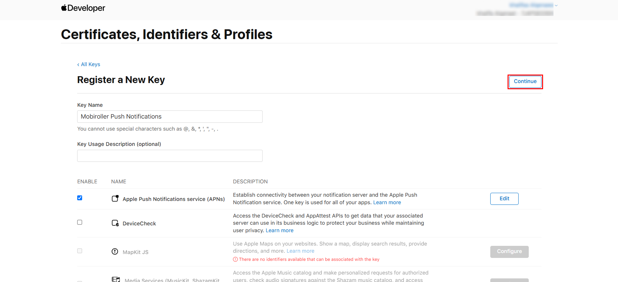
Task: Open Learn more link for APNs
Action: [387, 203]
